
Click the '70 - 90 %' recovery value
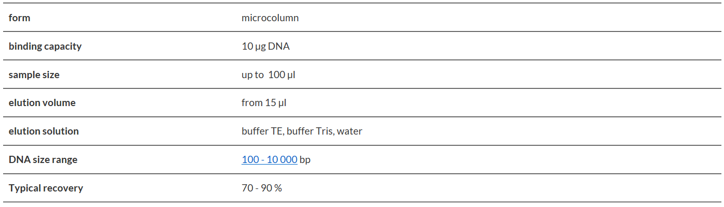click(262, 188)
